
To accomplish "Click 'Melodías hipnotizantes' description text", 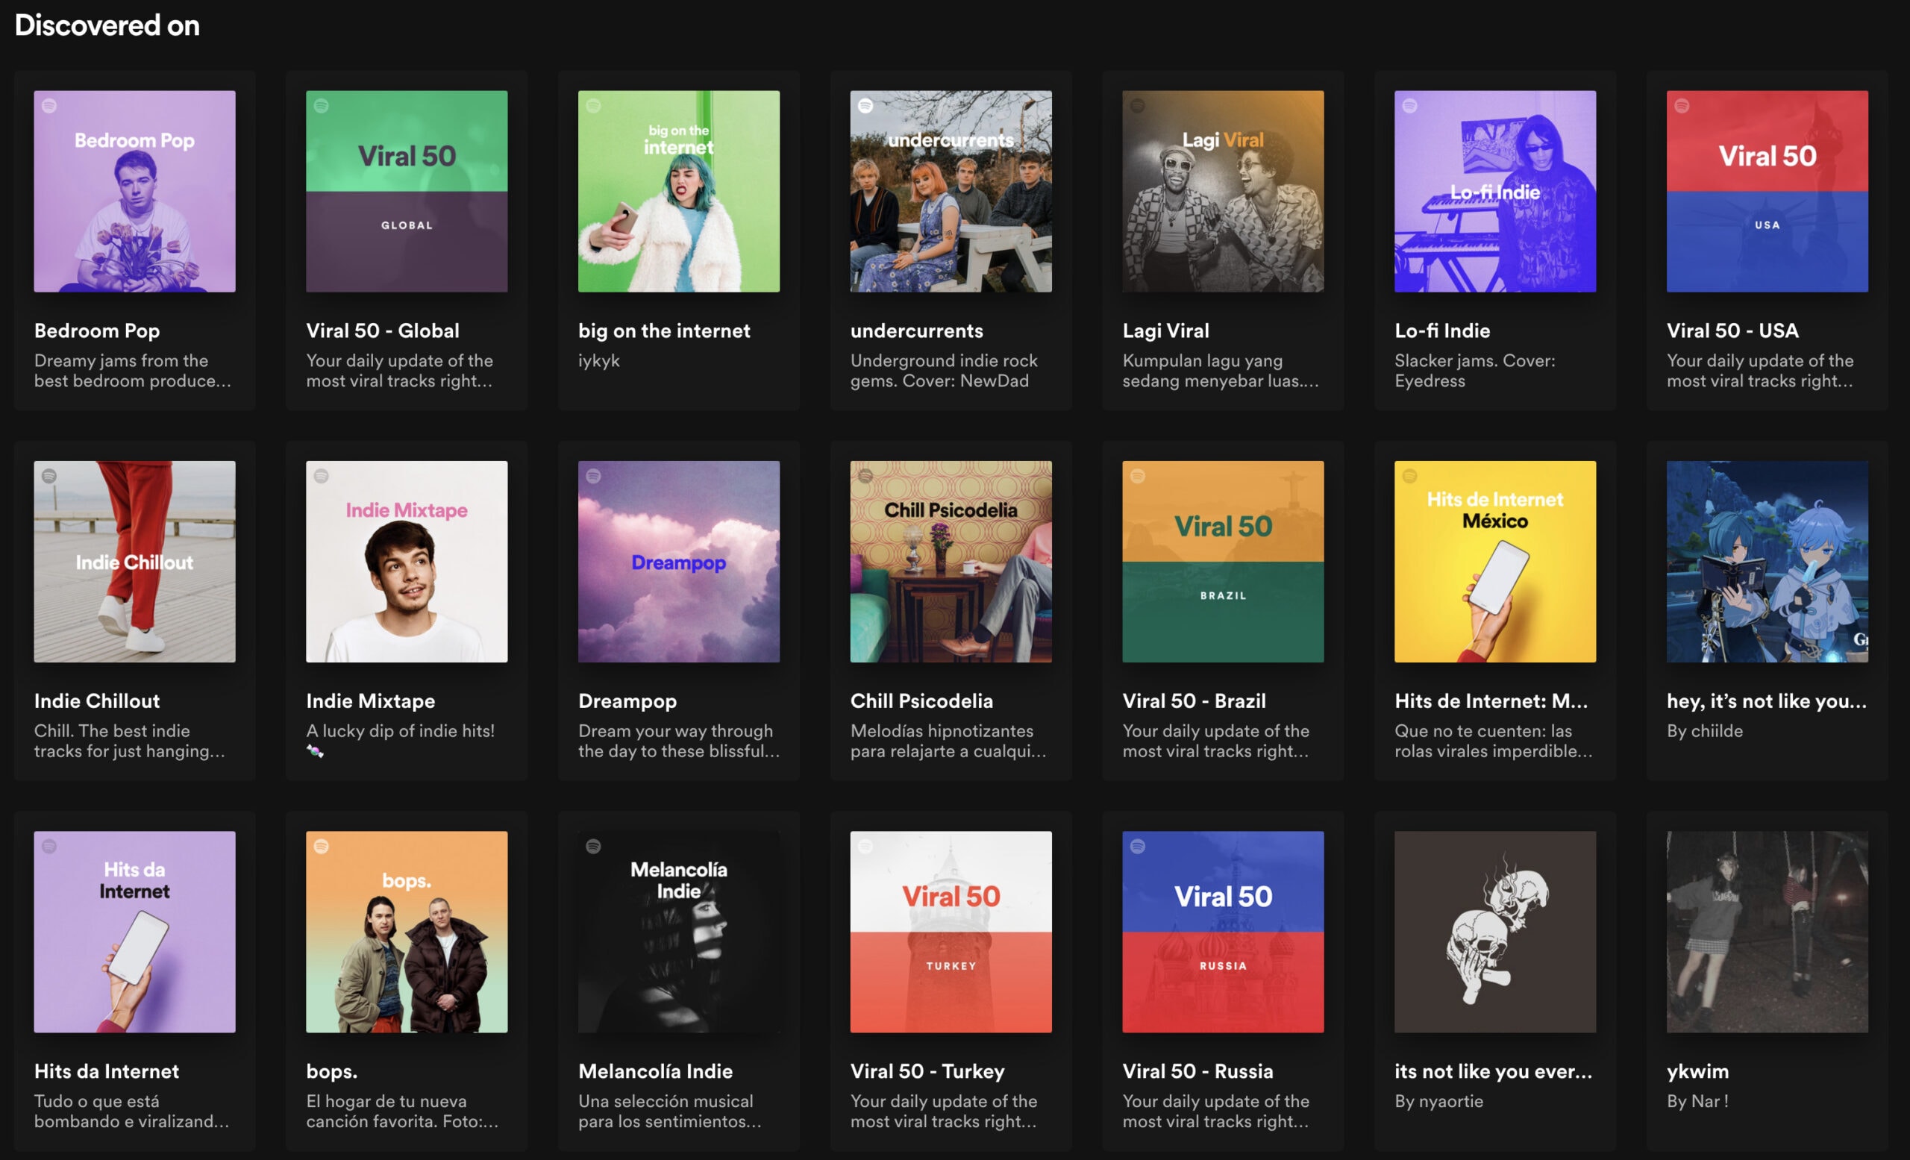I will pos(949,742).
